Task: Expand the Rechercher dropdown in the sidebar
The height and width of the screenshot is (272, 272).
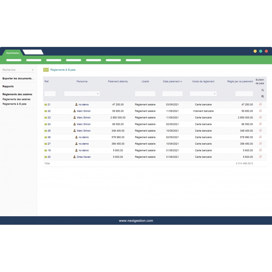Action: point(32,70)
